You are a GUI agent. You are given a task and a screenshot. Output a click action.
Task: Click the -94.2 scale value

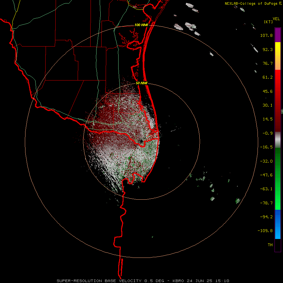266,217
